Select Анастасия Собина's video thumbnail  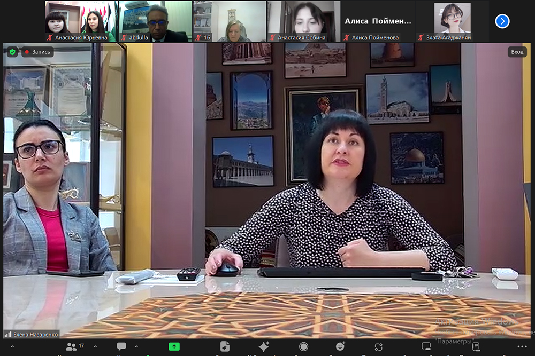point(303,21)
